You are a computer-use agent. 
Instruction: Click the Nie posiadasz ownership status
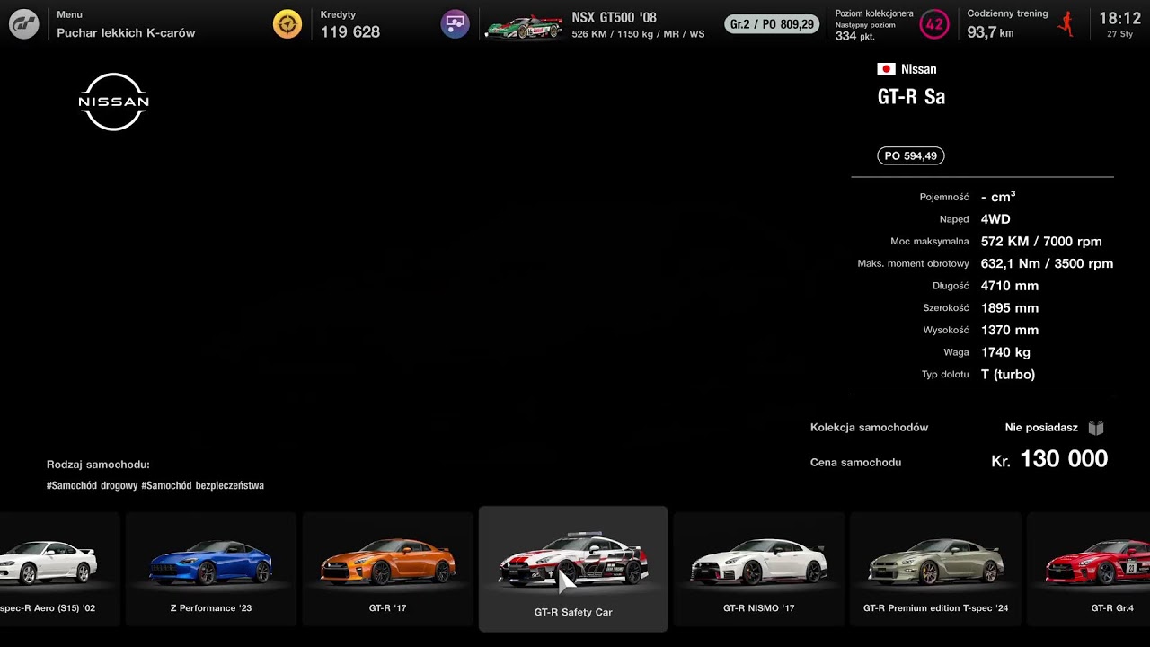pos(1041,428)
